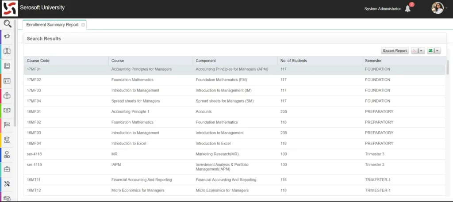Click the Serosoft logo in header
Image resolution: width=453 pixels, height=202 pixels.
[10, 8]
